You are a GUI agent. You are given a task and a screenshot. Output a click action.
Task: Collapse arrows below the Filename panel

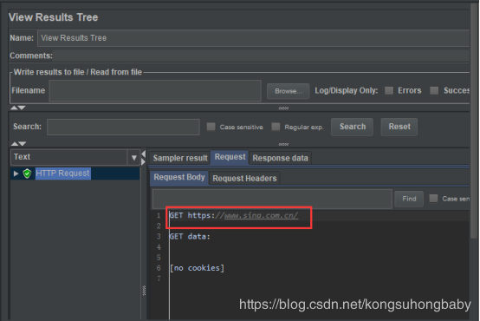[17, 108]
